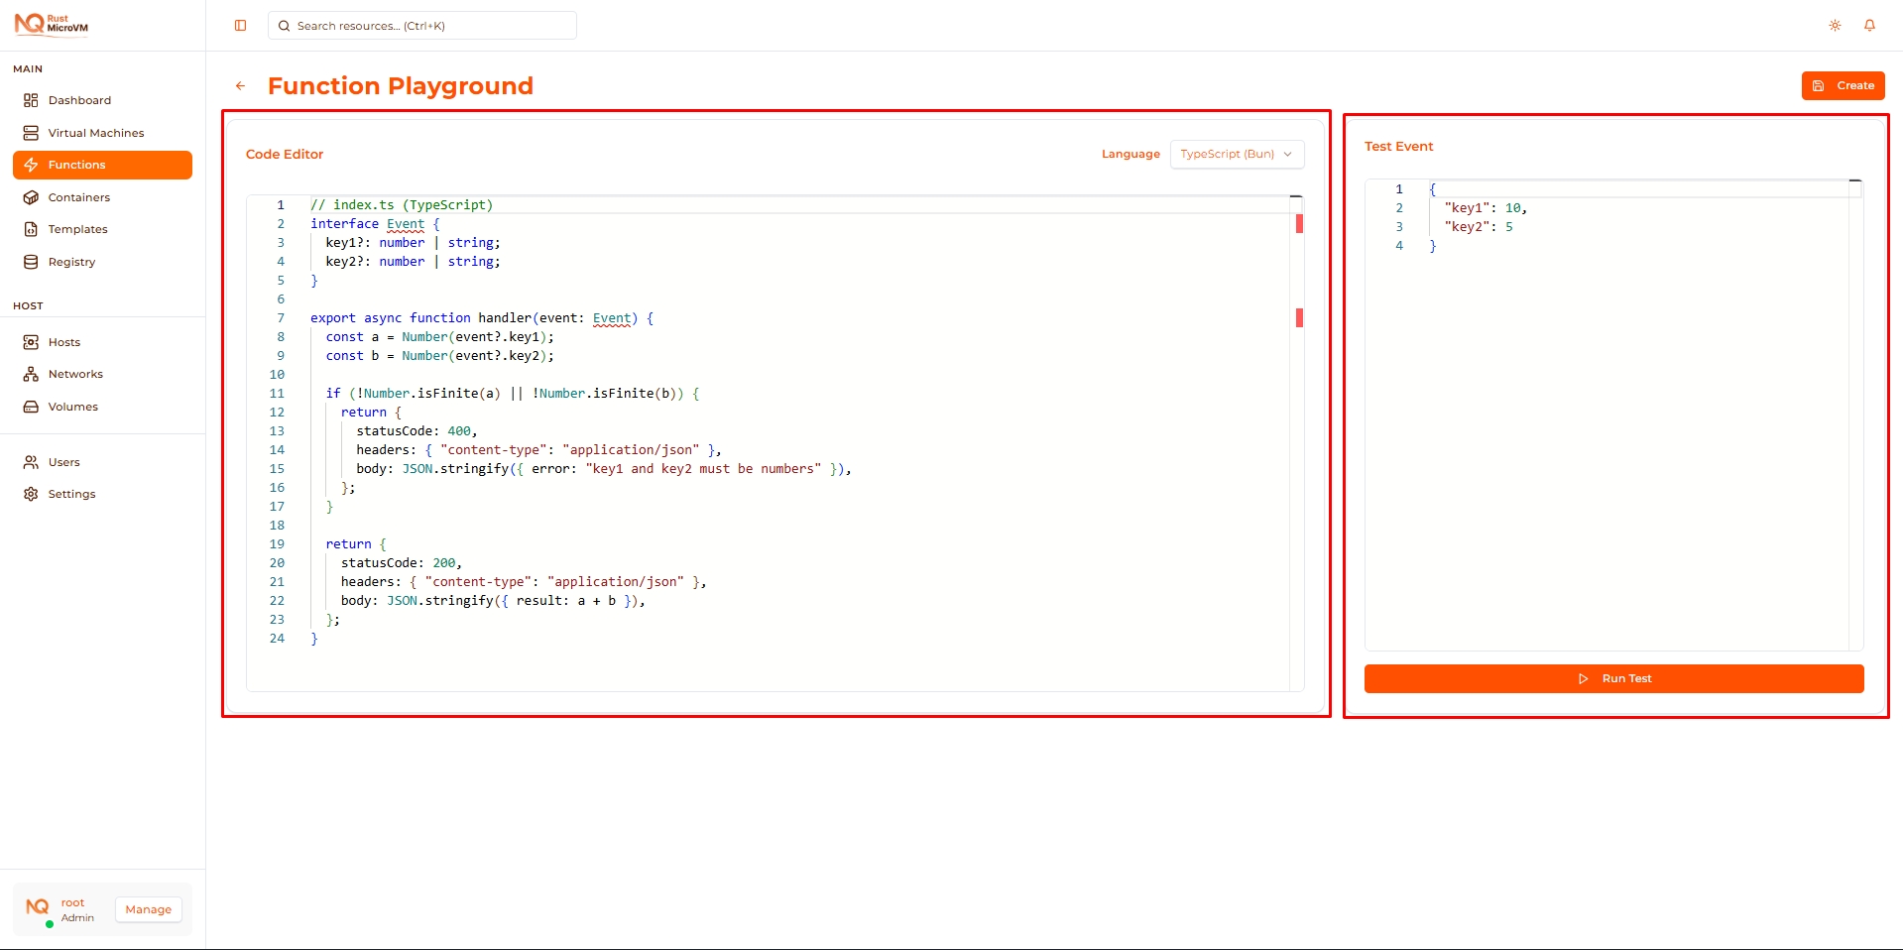Click the Containers cube icon

coord(31,197)
